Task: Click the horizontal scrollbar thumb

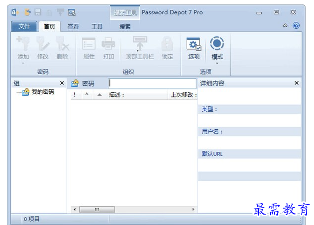Action: [97, 210]
